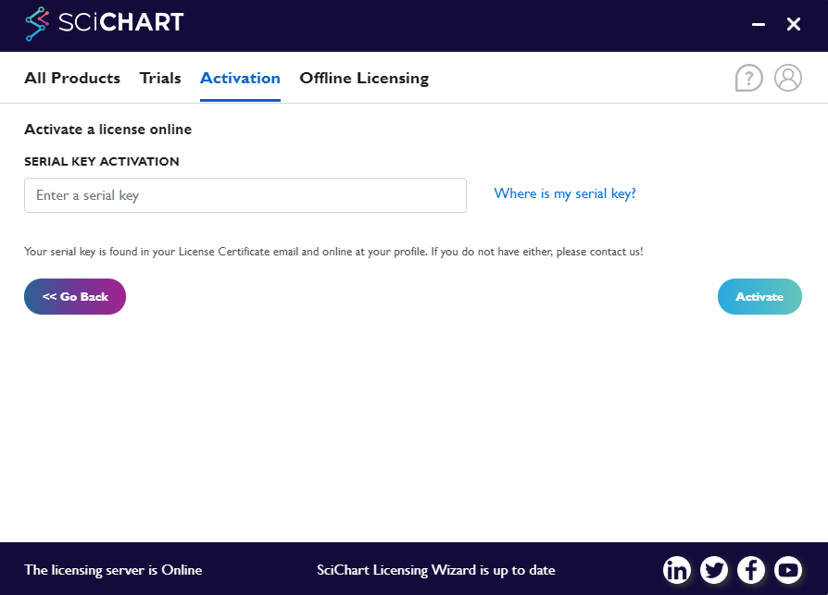Open the Where is my serial key link
The width and height of the screenshot is (828, 595).
565,193
